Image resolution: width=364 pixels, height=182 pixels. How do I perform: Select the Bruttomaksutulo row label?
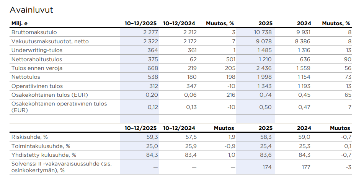[x=34, y=32]
